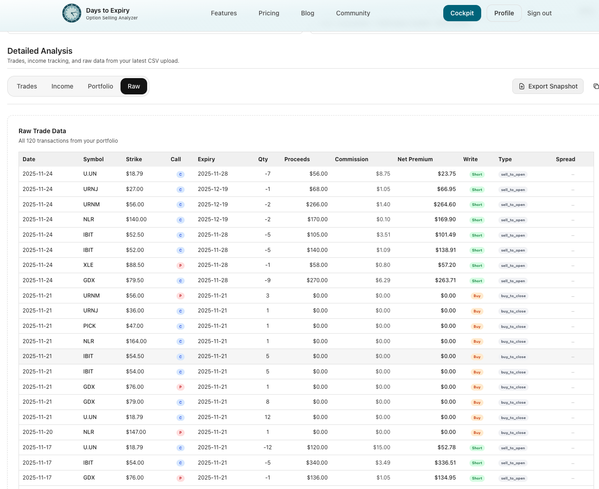Click the Short badge on the first U.UN row
Viewport: 599px width, 489px height.
[477, 174]
